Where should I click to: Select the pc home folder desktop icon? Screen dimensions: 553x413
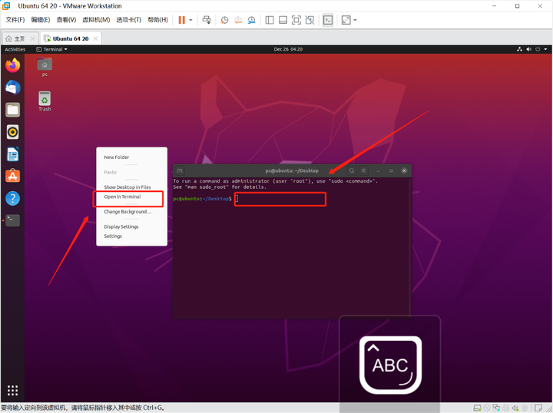tap(45, 67)
